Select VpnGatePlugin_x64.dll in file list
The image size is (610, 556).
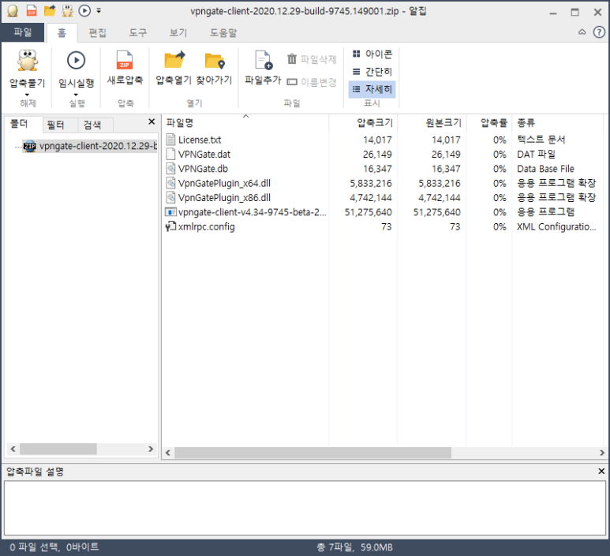[383, 183]
